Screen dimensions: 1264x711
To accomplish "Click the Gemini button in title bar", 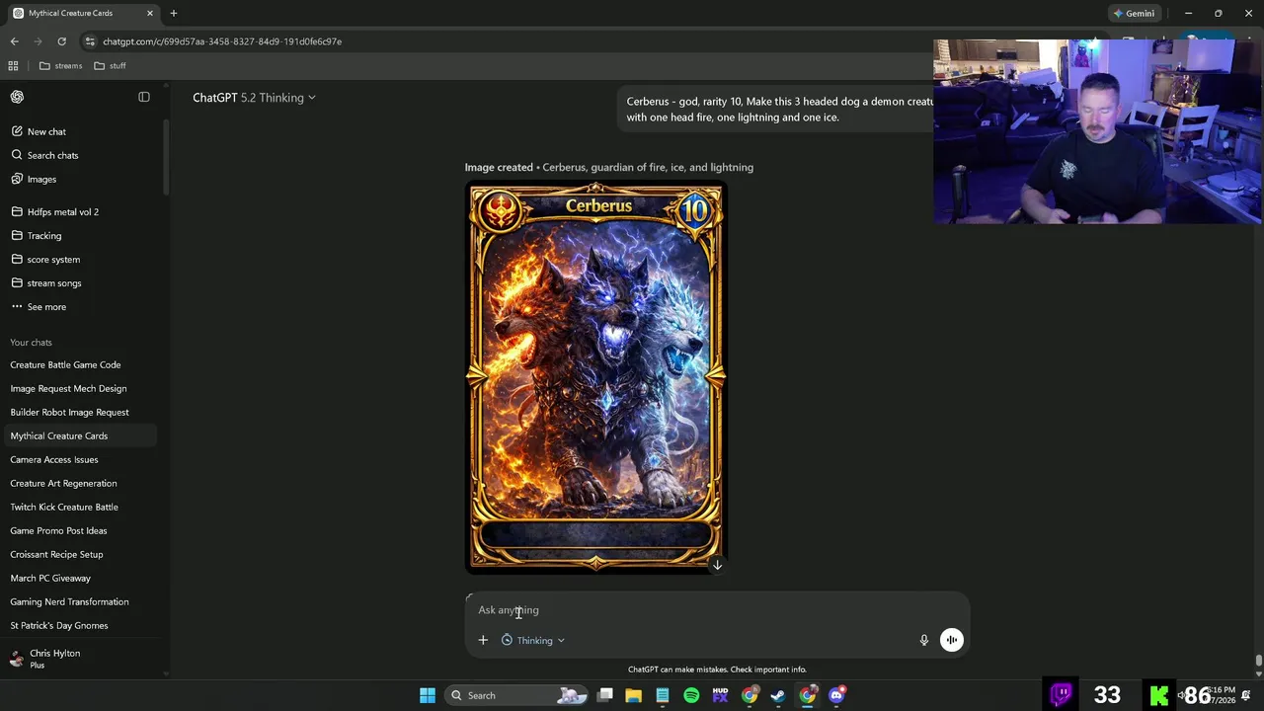I will pyautogui.click(x=1134, y=13).
